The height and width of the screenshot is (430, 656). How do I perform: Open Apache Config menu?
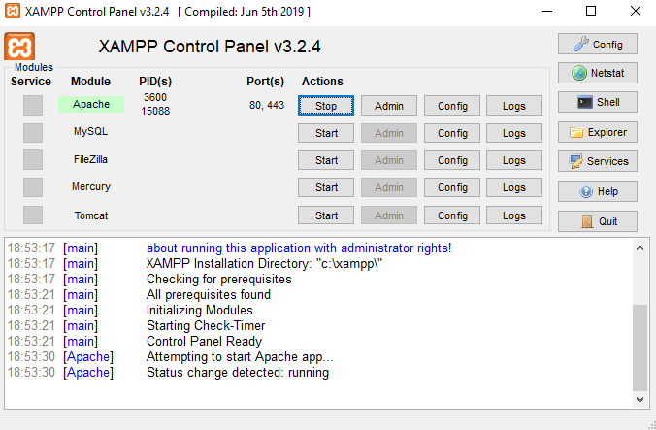click(452, 106)
